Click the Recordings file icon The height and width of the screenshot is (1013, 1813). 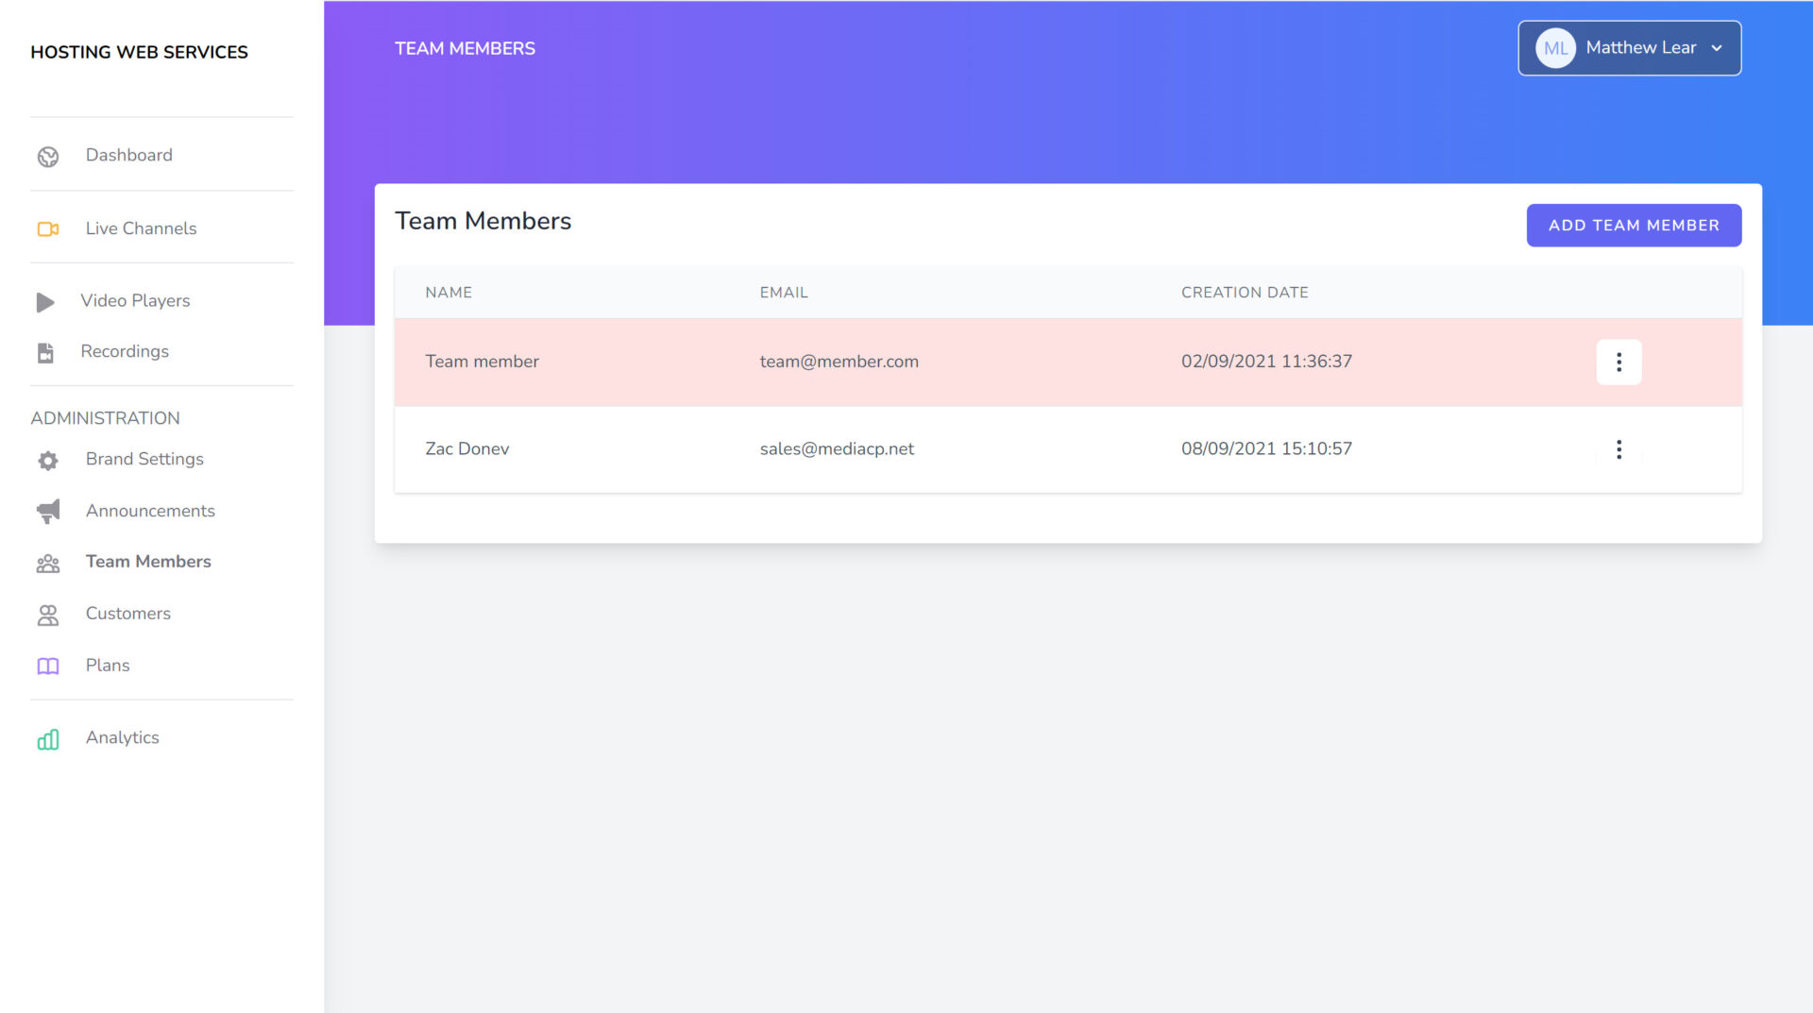coord(45,353)
